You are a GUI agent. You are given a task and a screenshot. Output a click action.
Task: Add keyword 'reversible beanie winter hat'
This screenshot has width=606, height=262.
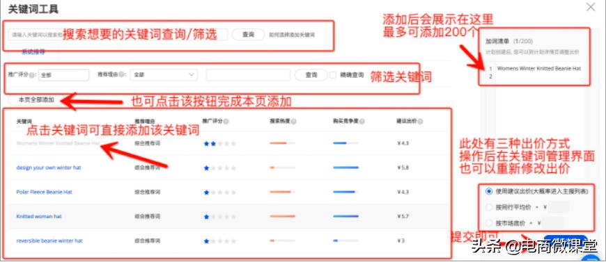click(x=49, y=240)
